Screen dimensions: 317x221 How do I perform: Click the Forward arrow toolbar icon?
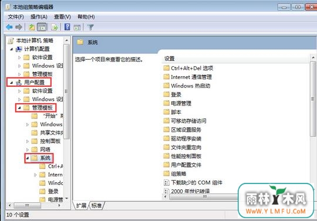tap(19, 27)
